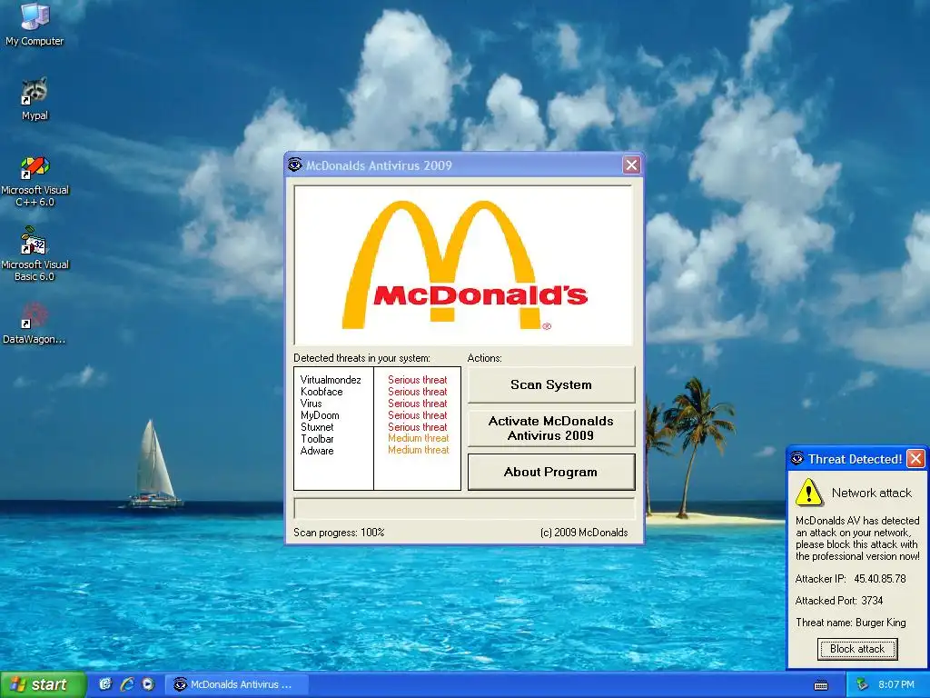Select Koobface in threat list
The image size is (930, 698).
point(322,392)
